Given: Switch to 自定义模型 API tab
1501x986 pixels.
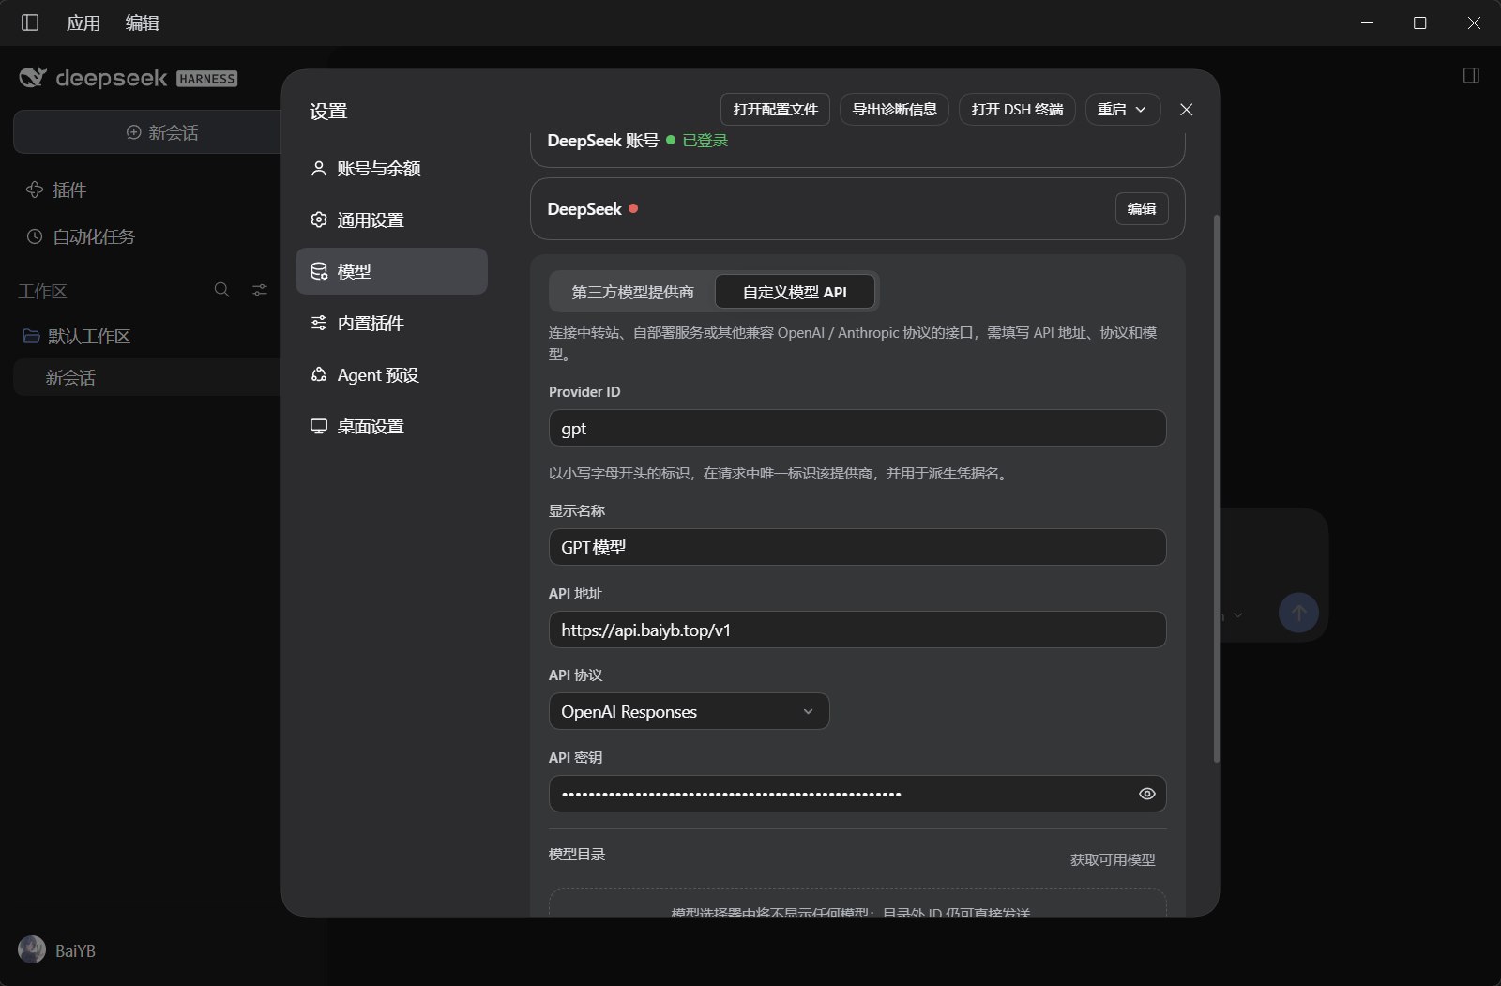Looking at the screenshot, I should pos(795,292).
